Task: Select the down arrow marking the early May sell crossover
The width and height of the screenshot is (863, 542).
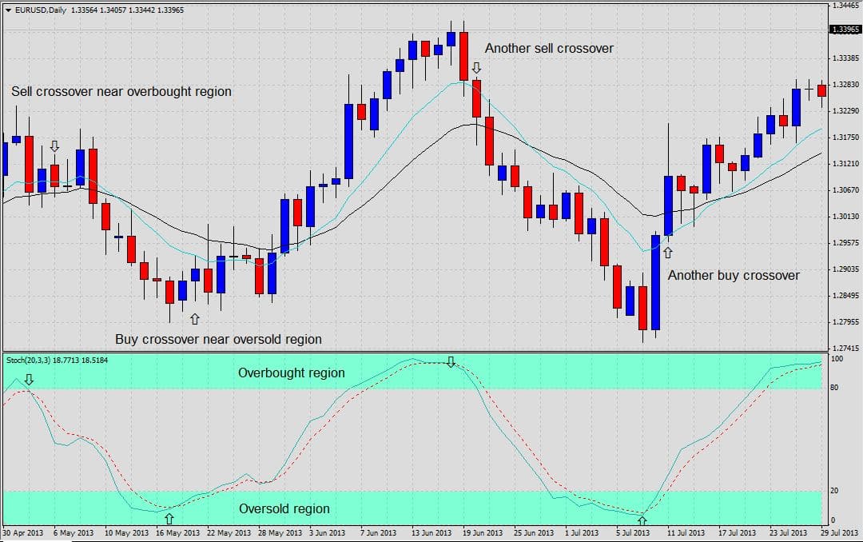Action: (x=54, y=146)
